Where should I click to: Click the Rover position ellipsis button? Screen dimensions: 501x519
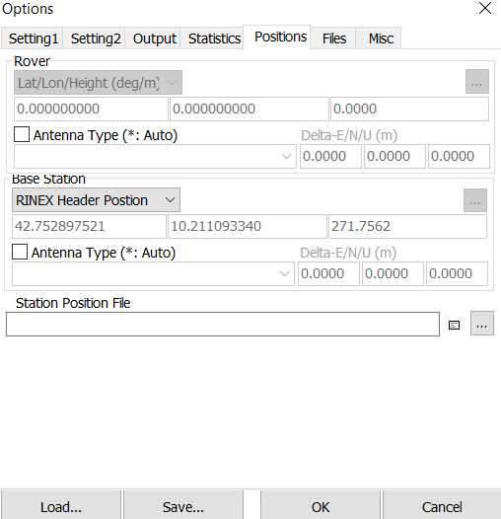pos(477,82)
